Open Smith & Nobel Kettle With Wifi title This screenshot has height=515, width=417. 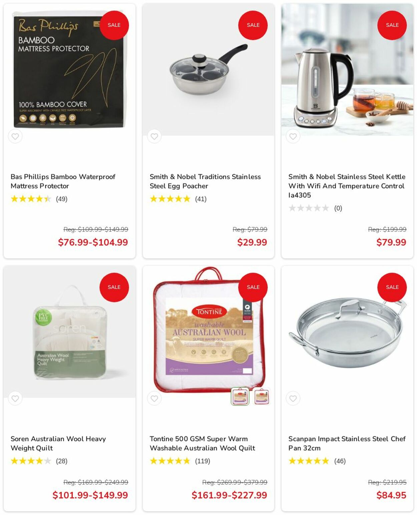point(347,186)
